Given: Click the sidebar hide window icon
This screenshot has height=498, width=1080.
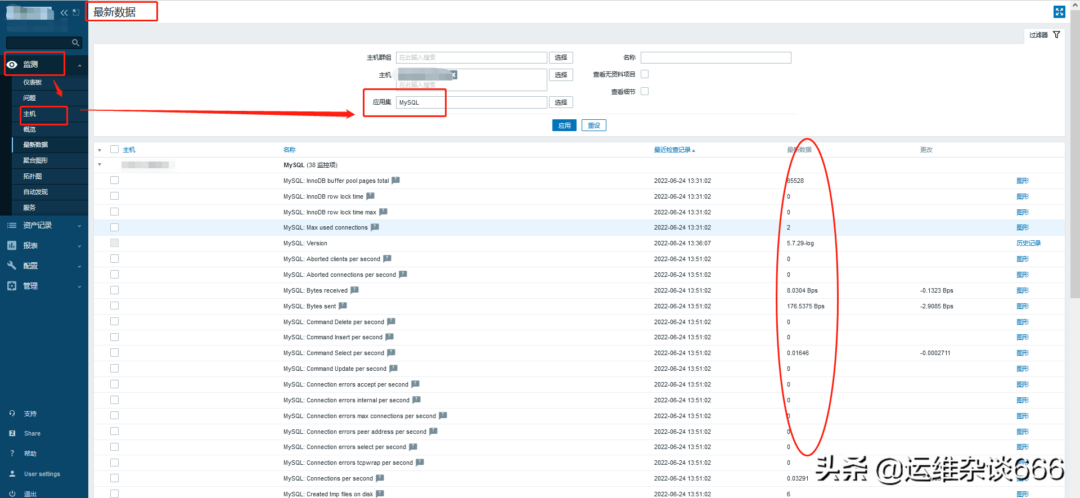Looking at the screenshot, I should pyautogui.click(x=76, y=12).
